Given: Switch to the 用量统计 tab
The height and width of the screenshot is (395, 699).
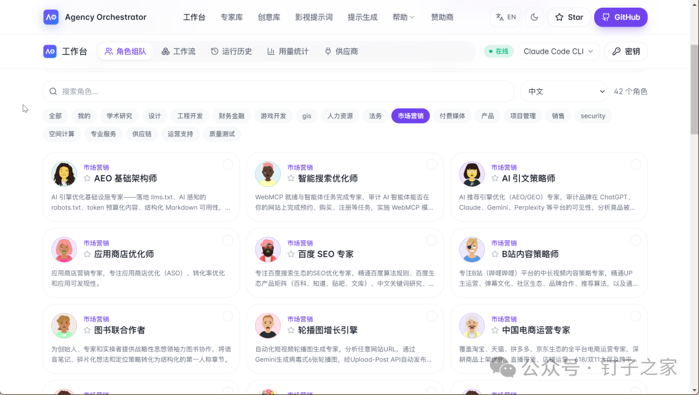Looking at the screenshot, I should tap(288, 51).
